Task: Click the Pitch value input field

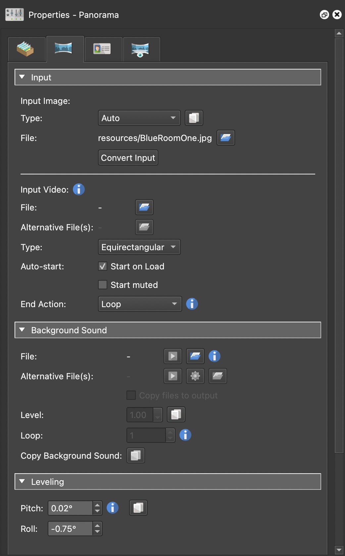Action: click(x=70, y=508)
